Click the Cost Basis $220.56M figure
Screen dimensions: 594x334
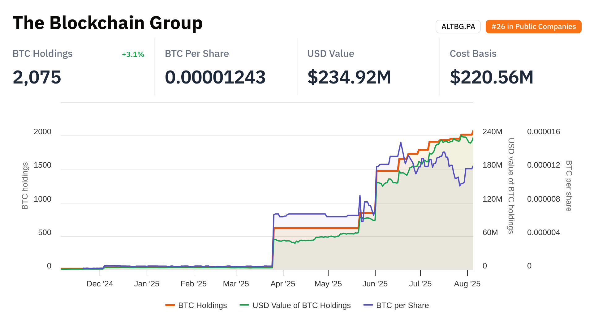(x=491, y=77)
